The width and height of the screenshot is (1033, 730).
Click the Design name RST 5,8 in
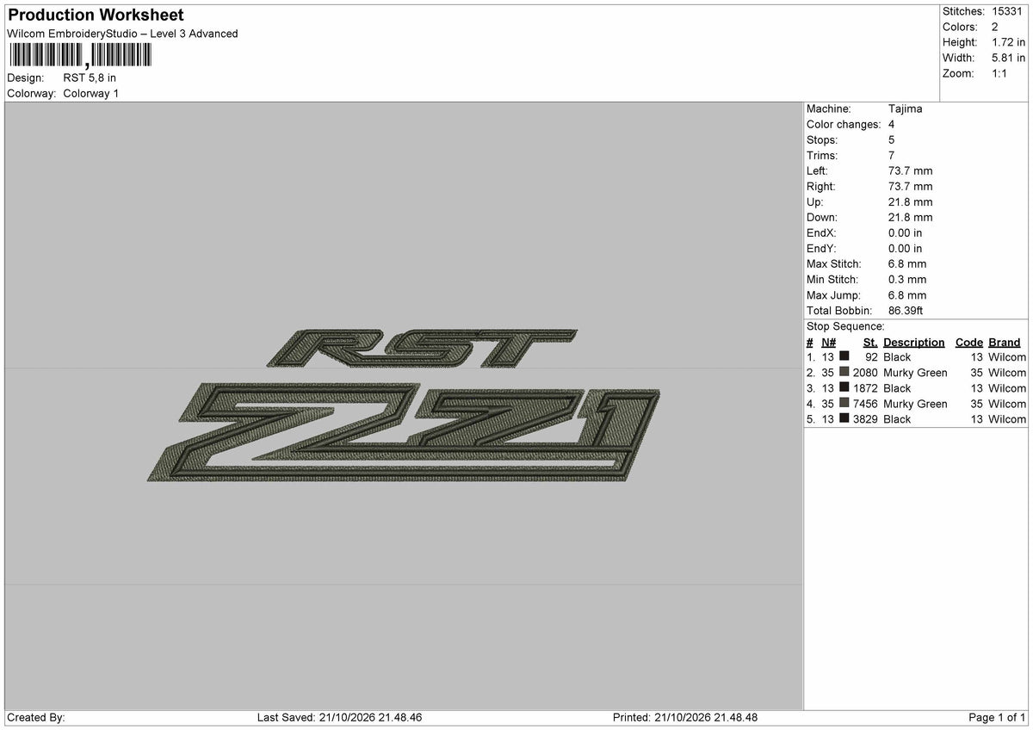(90, 78)
